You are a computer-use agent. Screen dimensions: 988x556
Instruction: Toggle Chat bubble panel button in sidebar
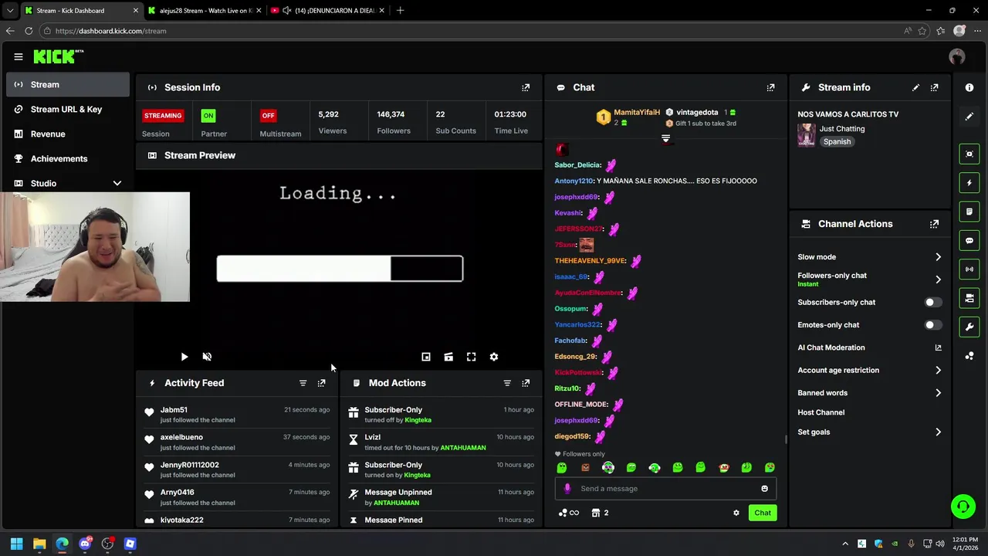pos(969,240)
